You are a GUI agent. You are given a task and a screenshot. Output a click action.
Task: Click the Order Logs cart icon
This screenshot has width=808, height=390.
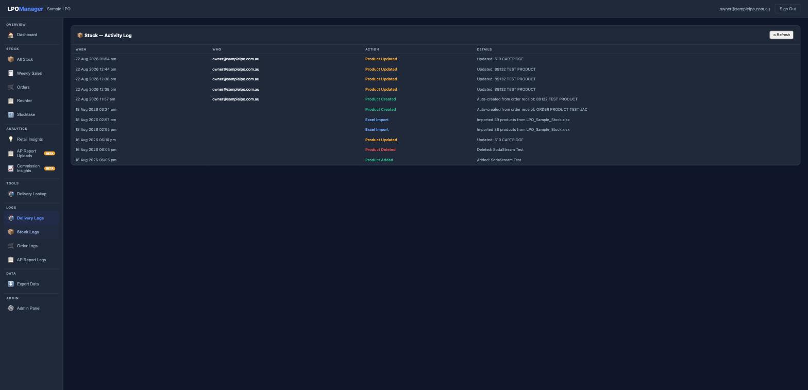pyautogui.click(x=11, y=246)
